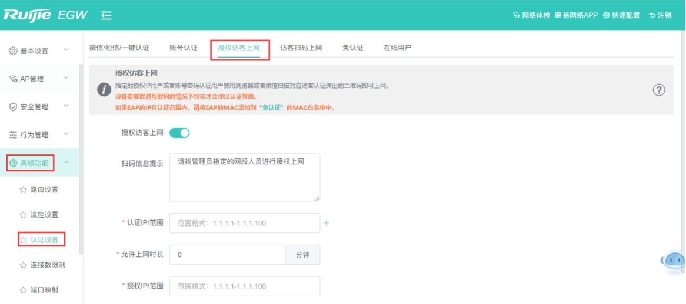Viewport: 686px width, 304px height.
Task: Switch to the 账号认证 tab
Action: 184,48
